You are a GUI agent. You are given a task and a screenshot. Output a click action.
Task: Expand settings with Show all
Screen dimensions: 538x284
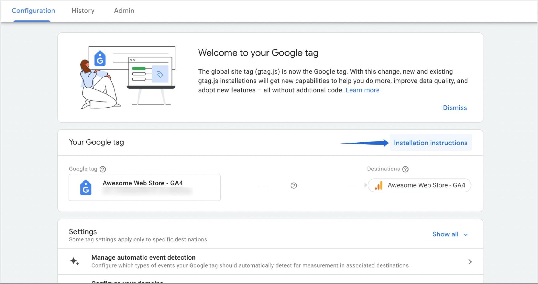450,234
